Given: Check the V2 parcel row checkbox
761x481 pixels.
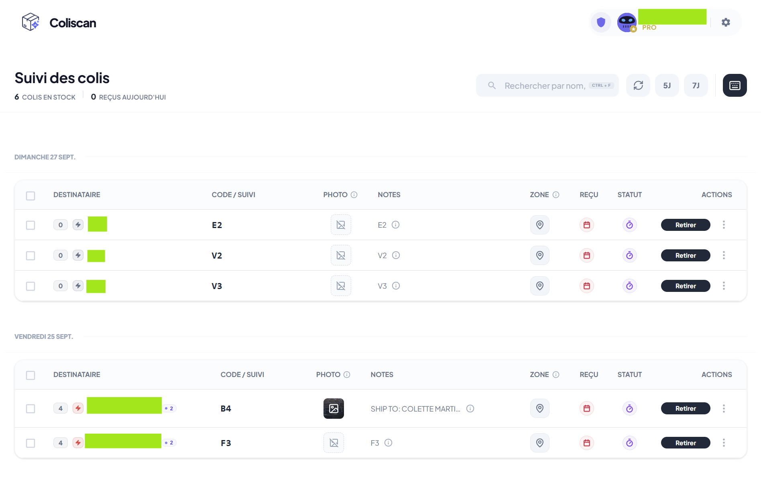Looking at the screenshot, I should pyautogui.click(x=31, y=256).
